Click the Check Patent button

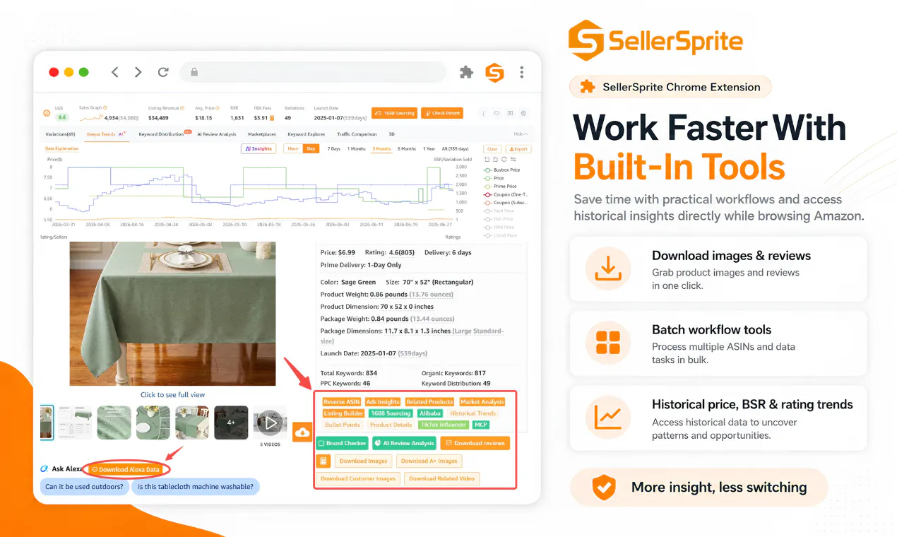442,113
